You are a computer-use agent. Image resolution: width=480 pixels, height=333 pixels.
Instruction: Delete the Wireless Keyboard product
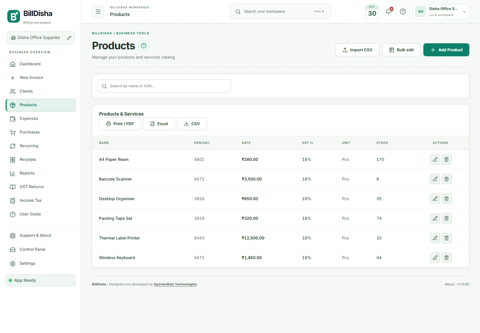point(447,258)
